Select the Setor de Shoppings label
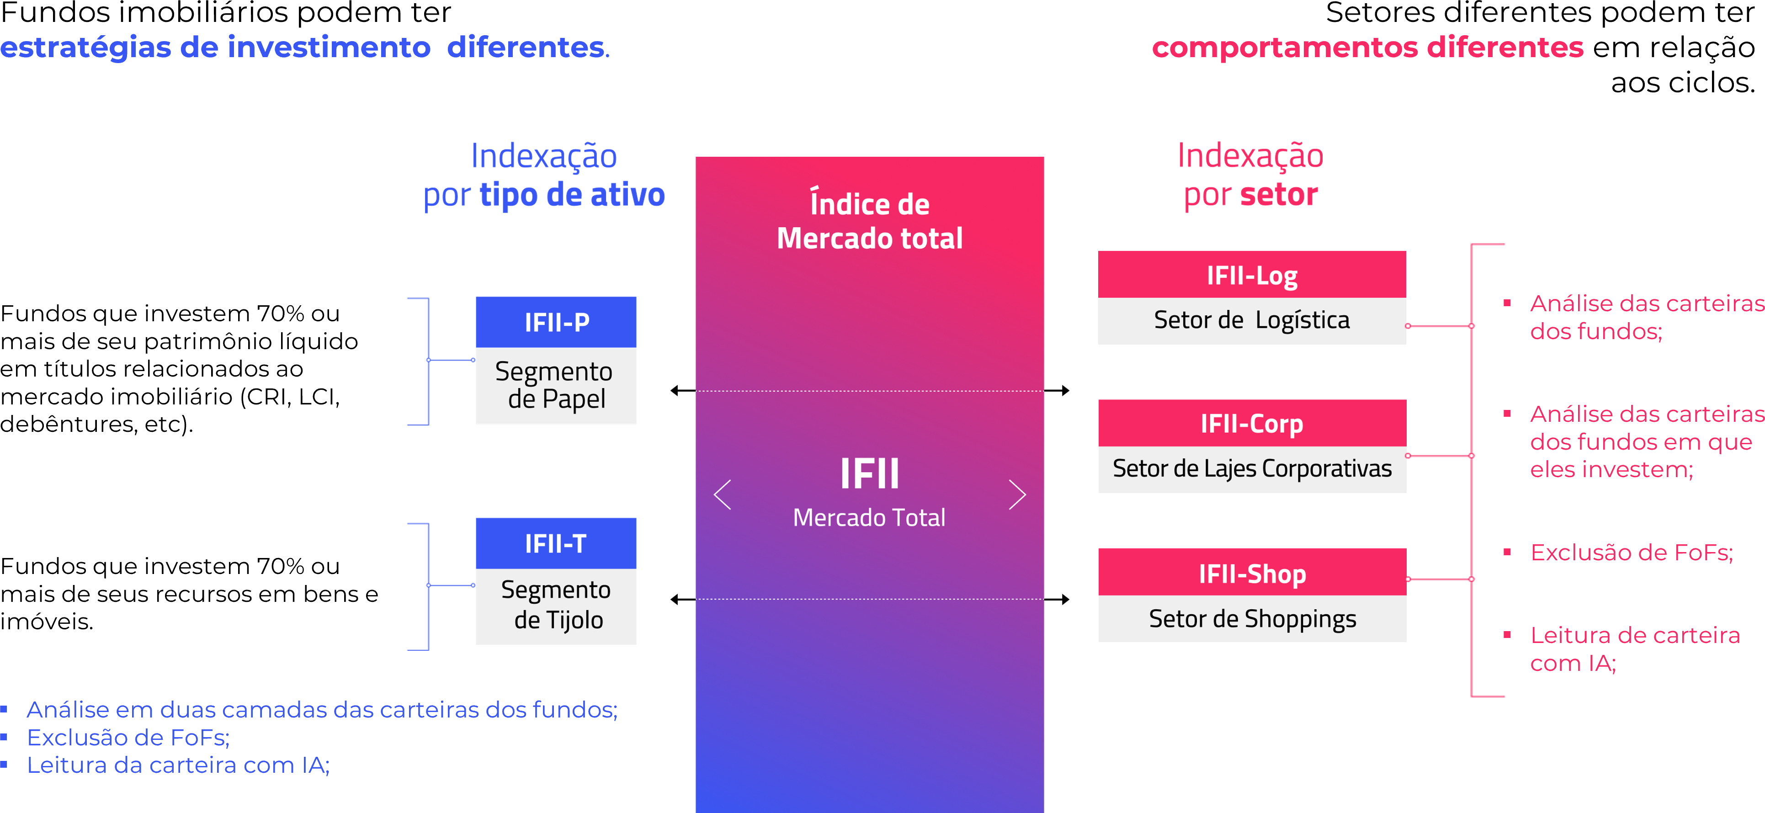Screen dimensions: 1765x813 pos(1251,618)
